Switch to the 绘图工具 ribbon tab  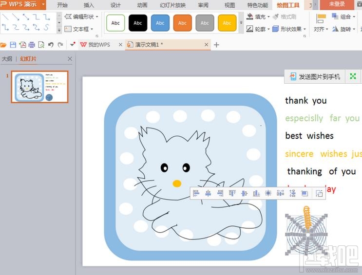[288, 5]
